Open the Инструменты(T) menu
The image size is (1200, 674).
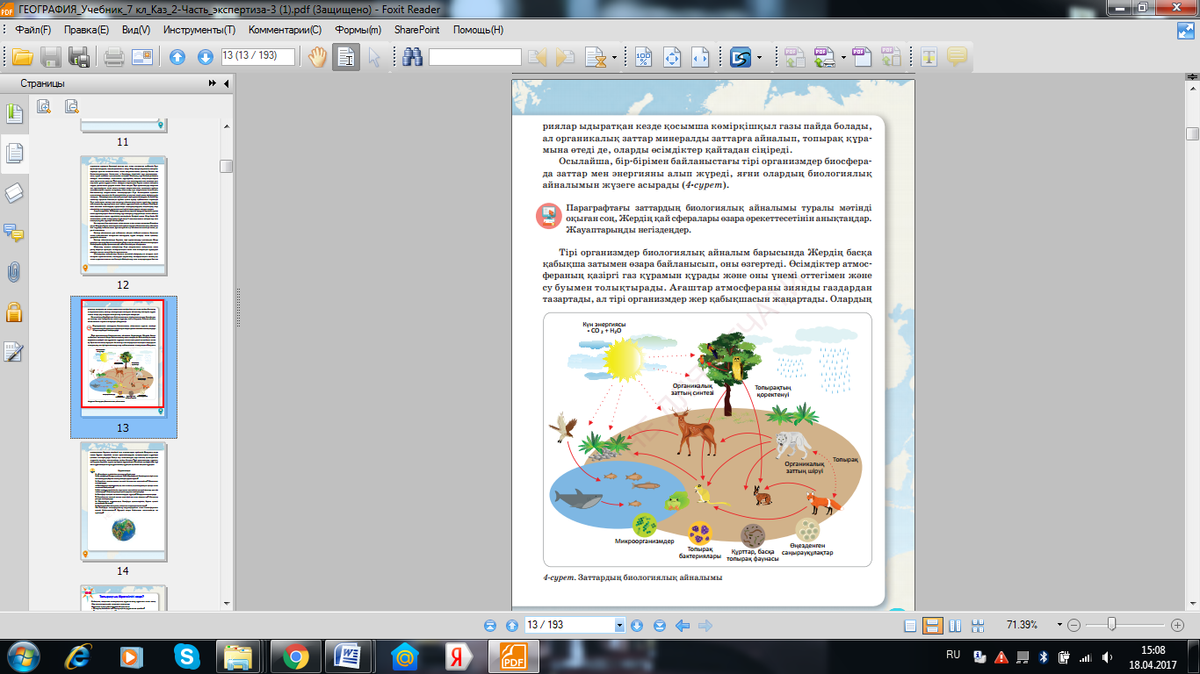(x=199, y=30)
